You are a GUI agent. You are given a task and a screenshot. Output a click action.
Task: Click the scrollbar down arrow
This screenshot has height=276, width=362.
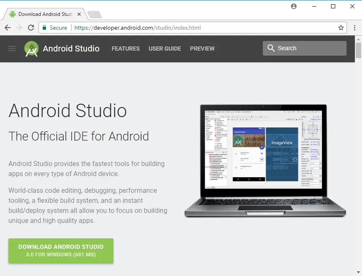pyautogui.click(x=358, y=272)
